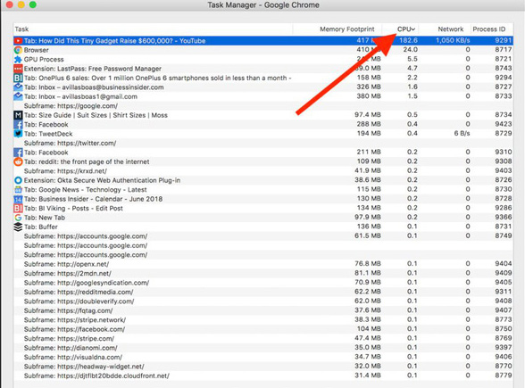525x388 pixels.
Task: Select Subframe https://stripe.com/ row
Action: [x=263, y=339]
